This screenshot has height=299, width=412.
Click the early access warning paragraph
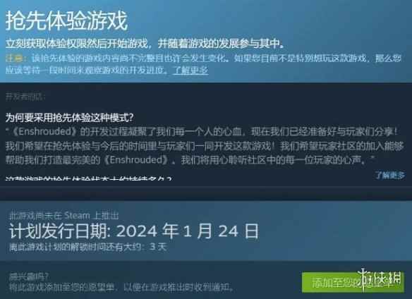[203, 64]
